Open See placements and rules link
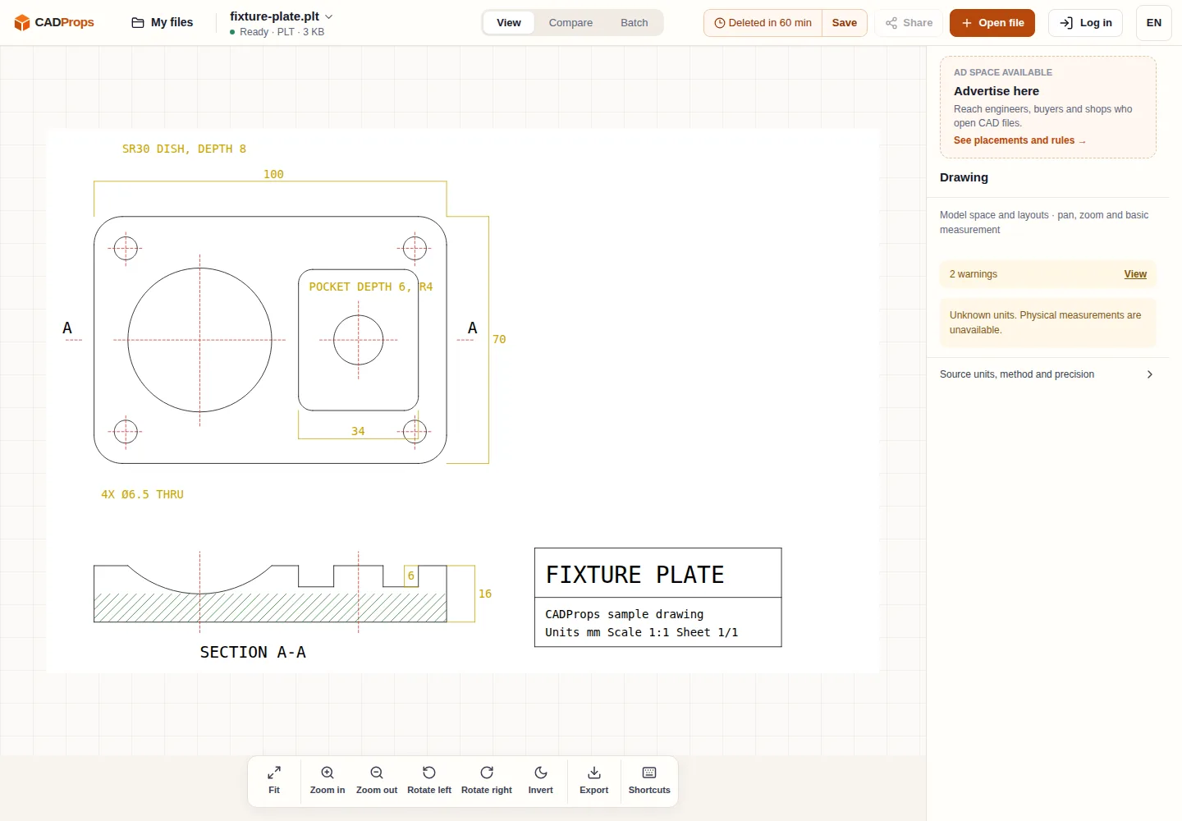Screen dimensions: 1182x821 click(x=1019, y=140)
